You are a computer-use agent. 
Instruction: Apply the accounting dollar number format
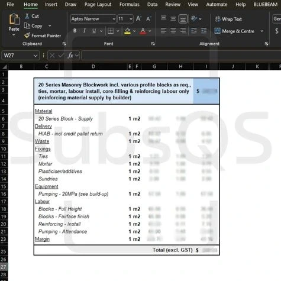[277, 31]
